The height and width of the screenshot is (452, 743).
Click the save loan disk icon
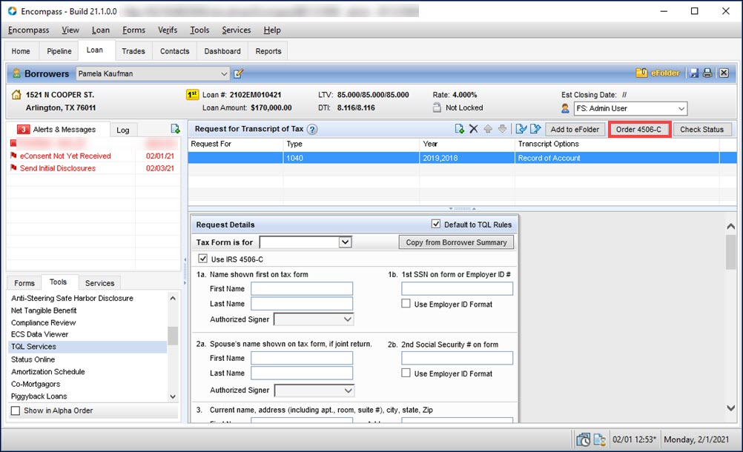(694, 73)
